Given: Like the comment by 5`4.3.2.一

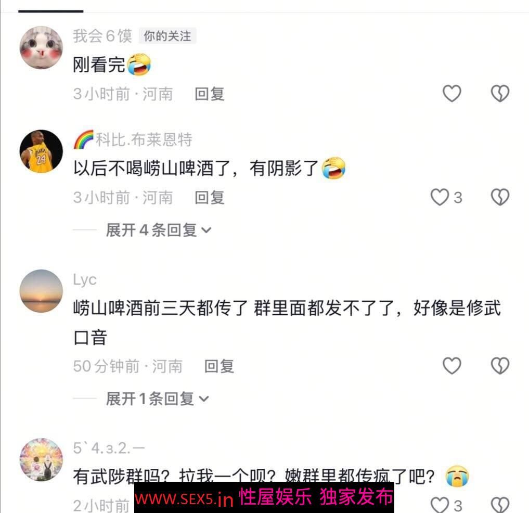Looking at the screenshot, I should pos(440,505).
